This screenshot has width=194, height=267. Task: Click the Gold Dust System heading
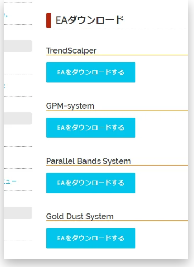pos(80,216)
